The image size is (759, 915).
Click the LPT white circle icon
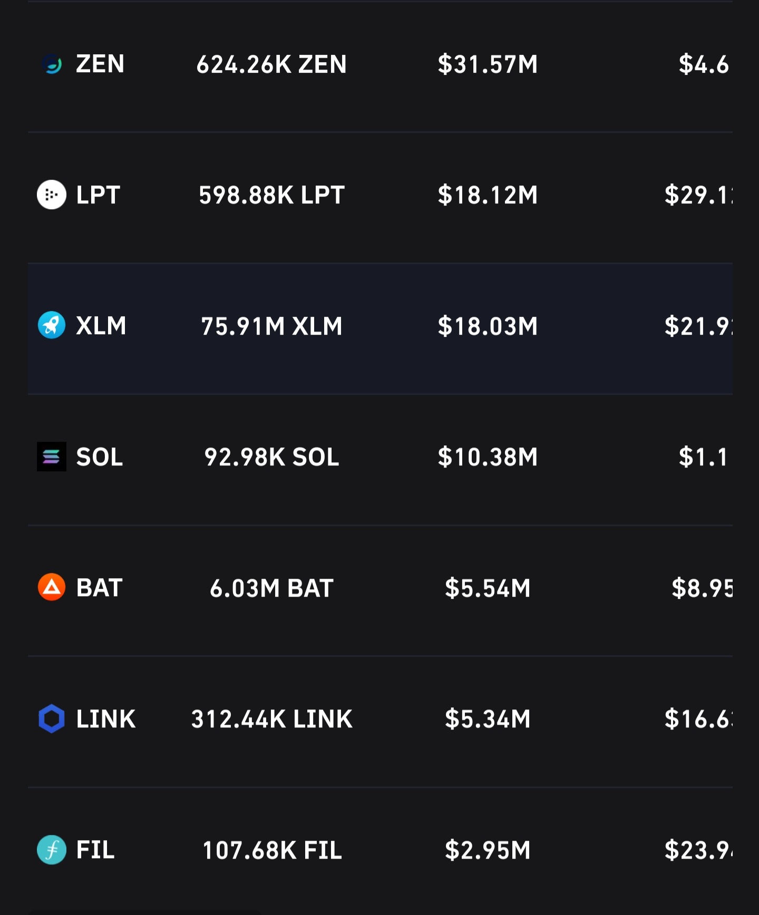pos(52,195)
